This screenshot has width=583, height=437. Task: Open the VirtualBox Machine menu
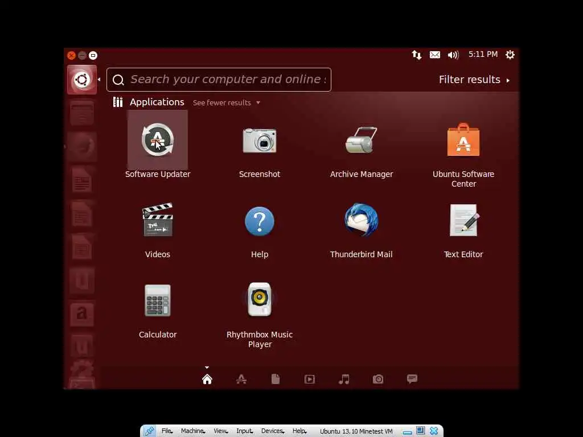click(x=193, y=431)
